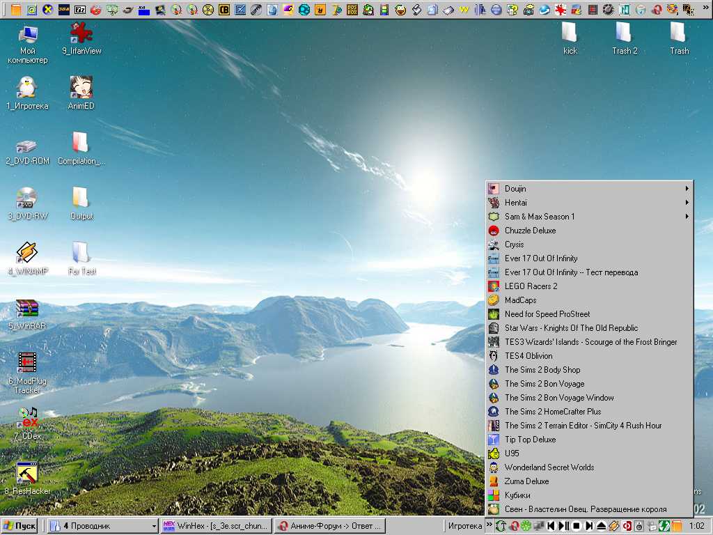The width and height of the screenshot is (713, 535).
Task: Launch Wonderland Secret Worlds entry
Action: (x=589, y=467)
